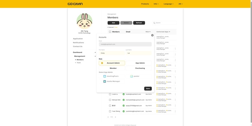Click the Add button
Screen dimensions: 252x126
coord(113,23)
